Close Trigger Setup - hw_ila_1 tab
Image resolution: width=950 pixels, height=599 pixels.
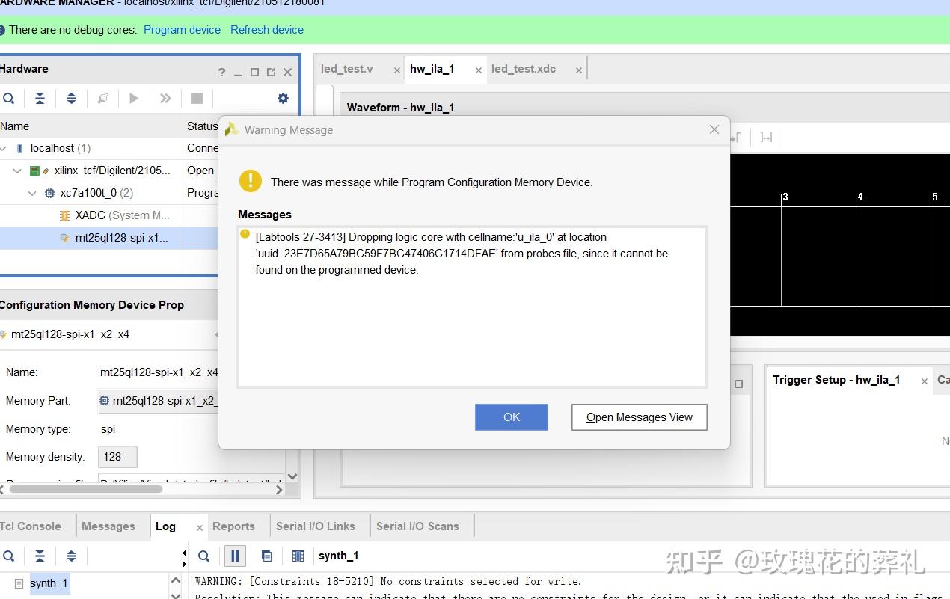click(x=925, y=381)
